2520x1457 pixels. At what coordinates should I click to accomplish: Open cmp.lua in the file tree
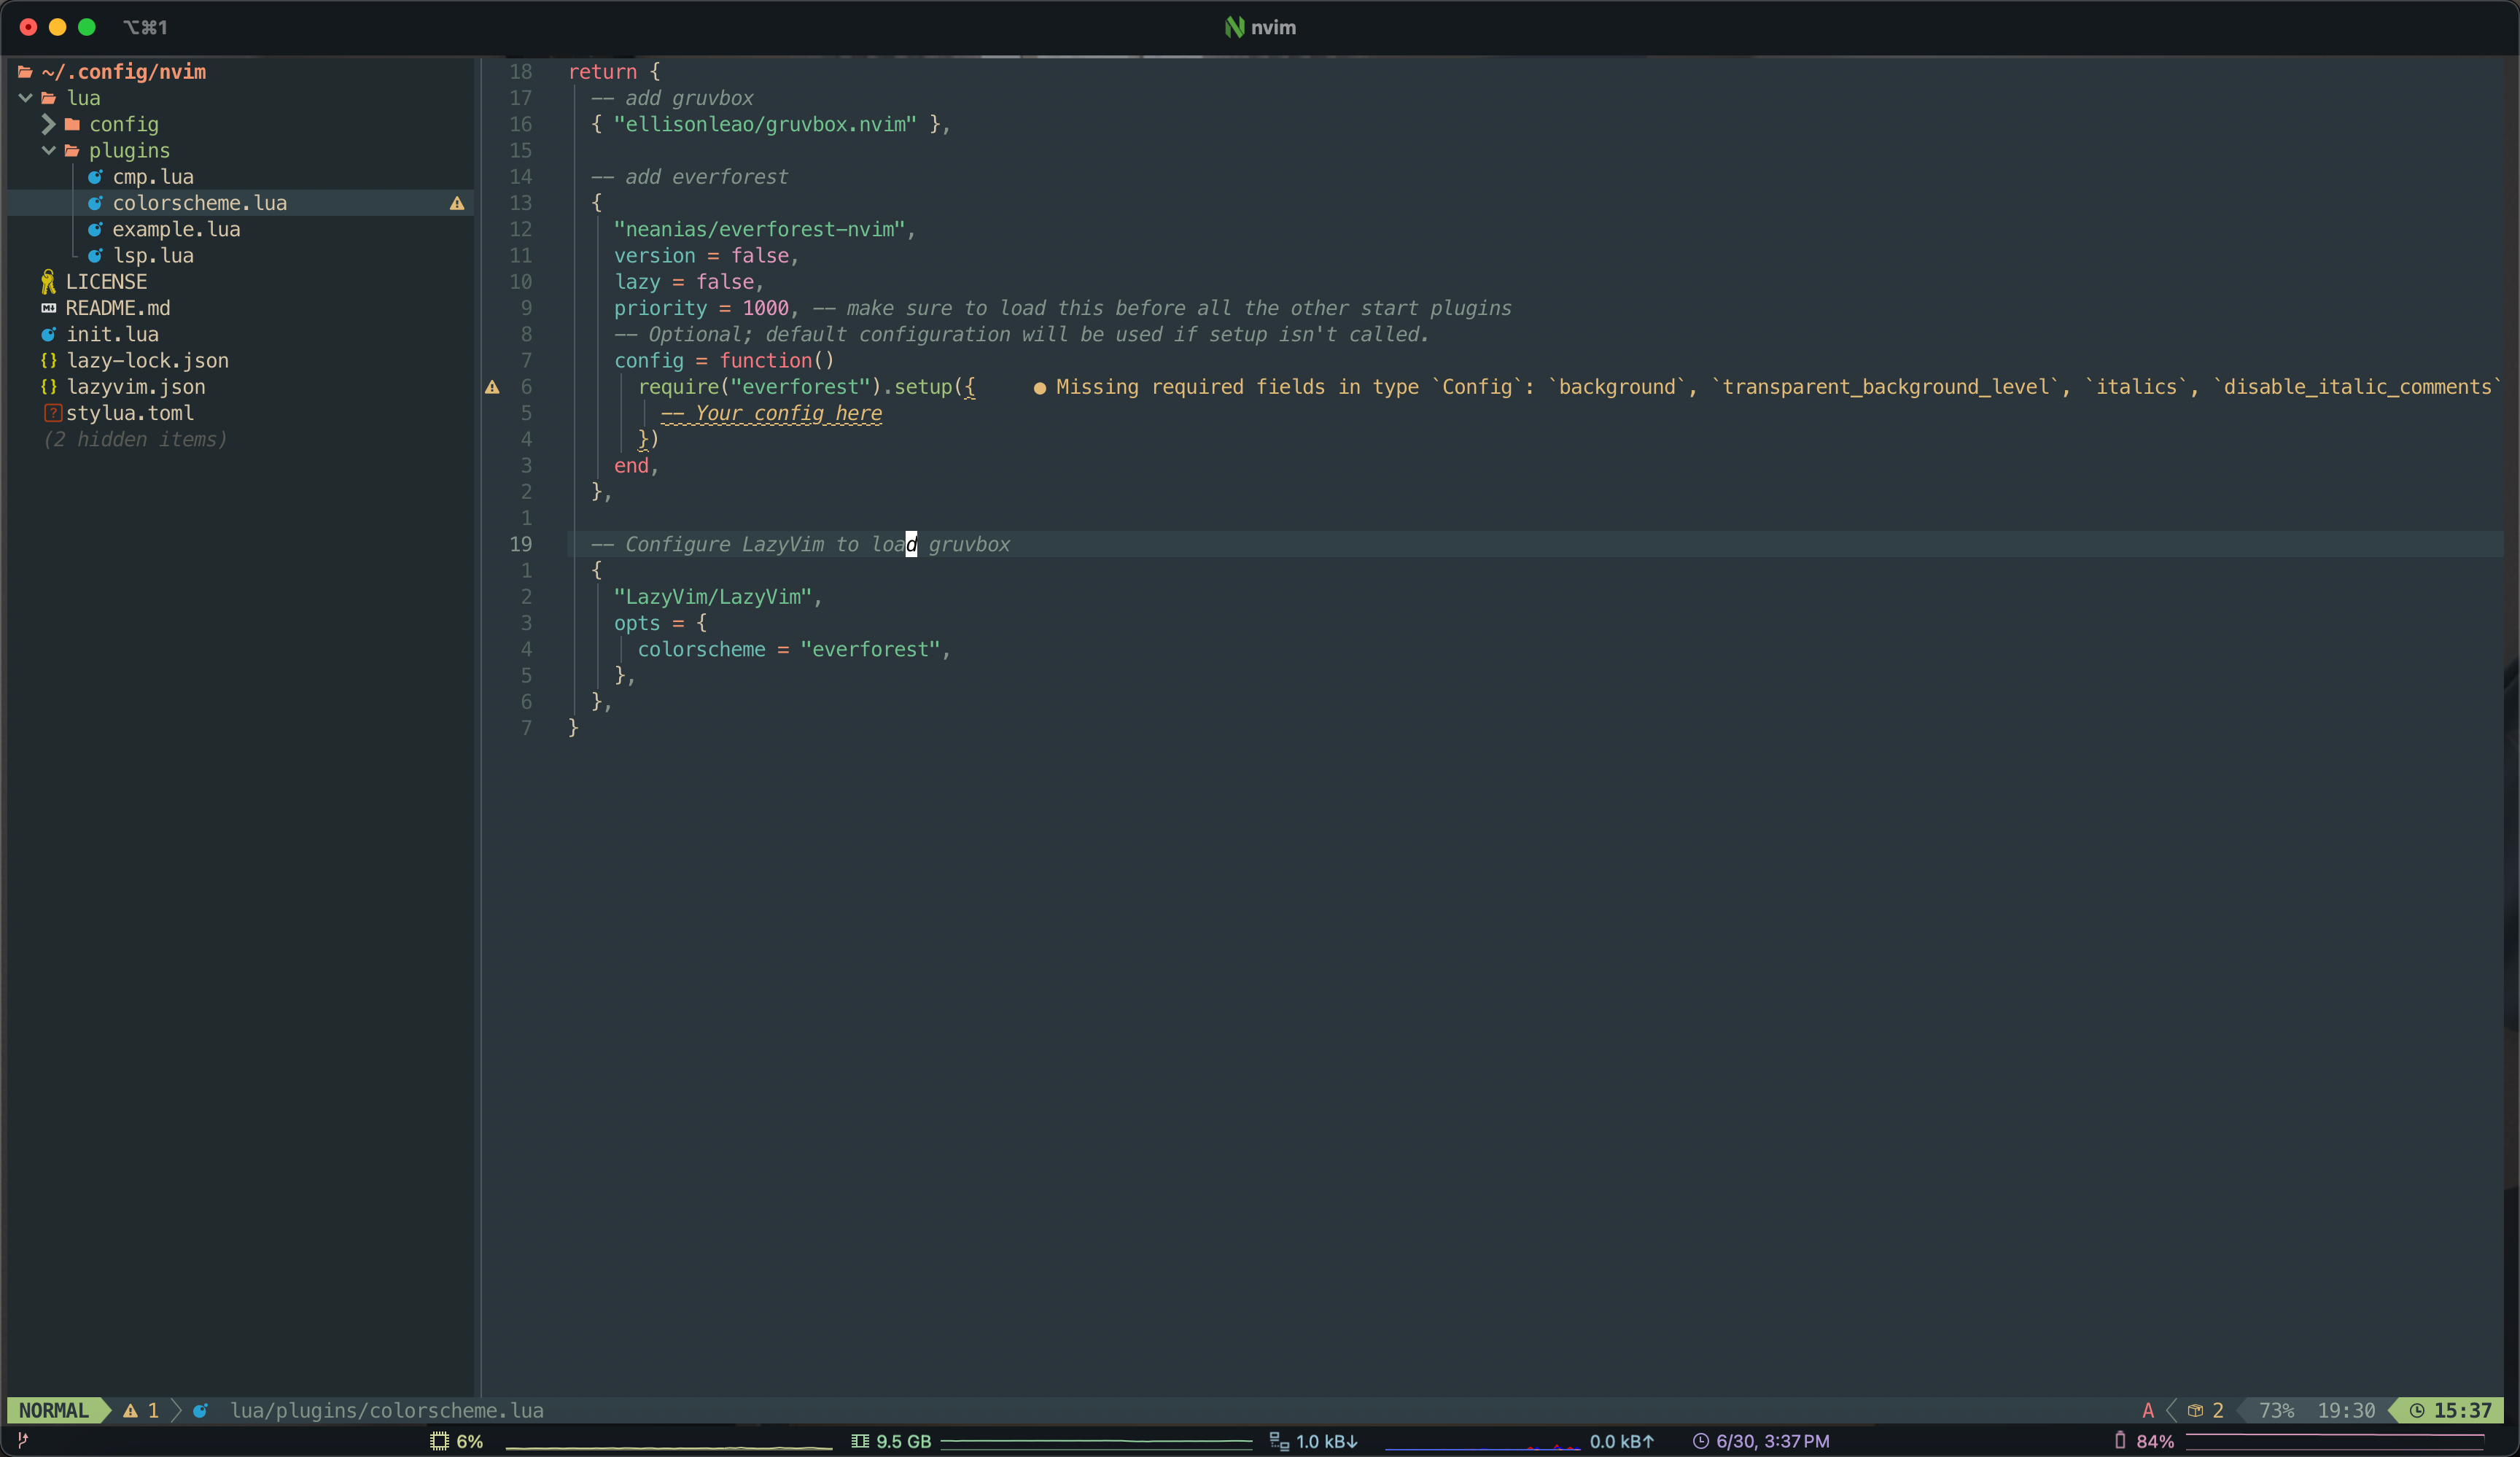pyautogui.click(x=153, y=177)
